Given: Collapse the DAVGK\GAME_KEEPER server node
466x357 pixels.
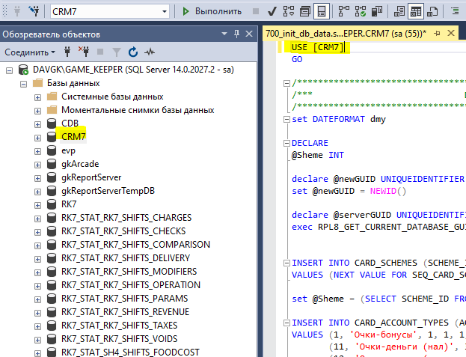Looking at the screenshot, I should tap(10, 71).
